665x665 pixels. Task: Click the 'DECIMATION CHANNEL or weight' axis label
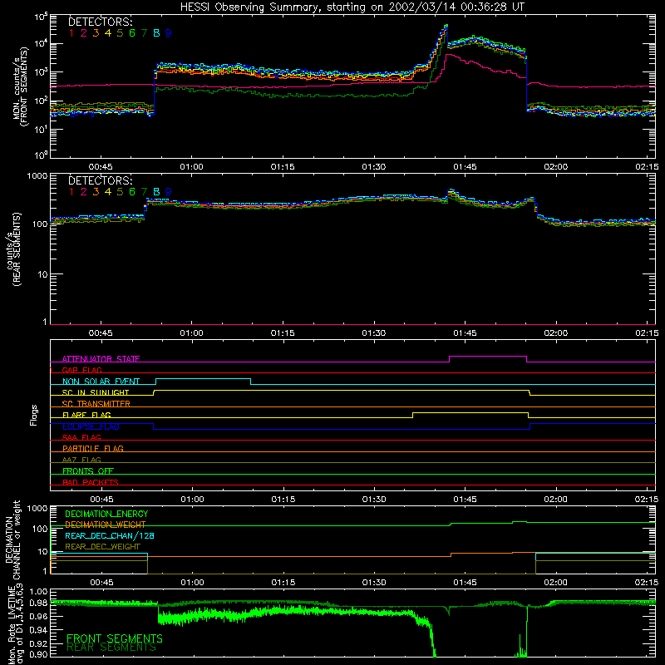12,539
